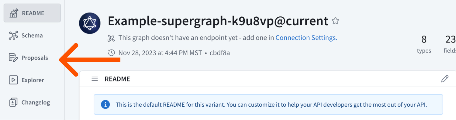Open the README sidebar item
Image resolution: width=456 pixels, height=120 pixels.
coord(32,13)
